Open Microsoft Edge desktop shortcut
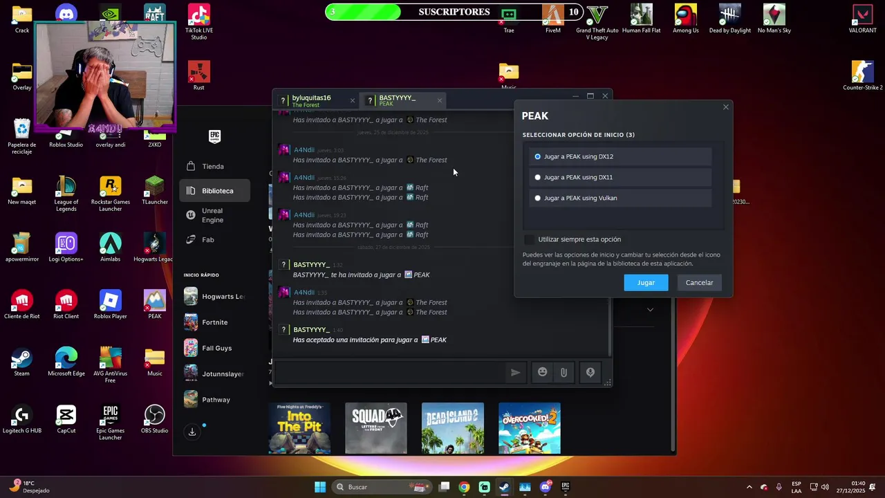 pyautogui.click(x=66, y=362)
